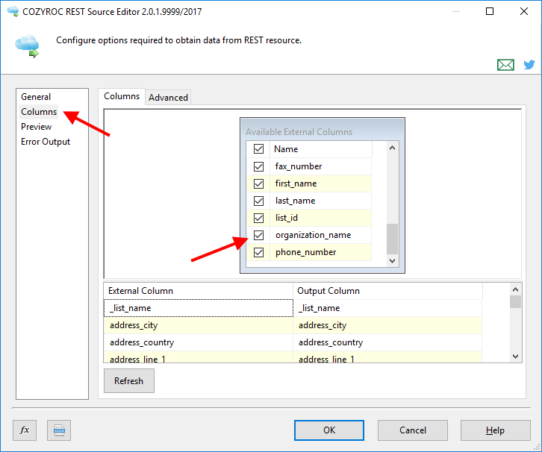This screenshot has width=542, height=452.
Task: Open the Error Output page
Action: coord(46,142)
